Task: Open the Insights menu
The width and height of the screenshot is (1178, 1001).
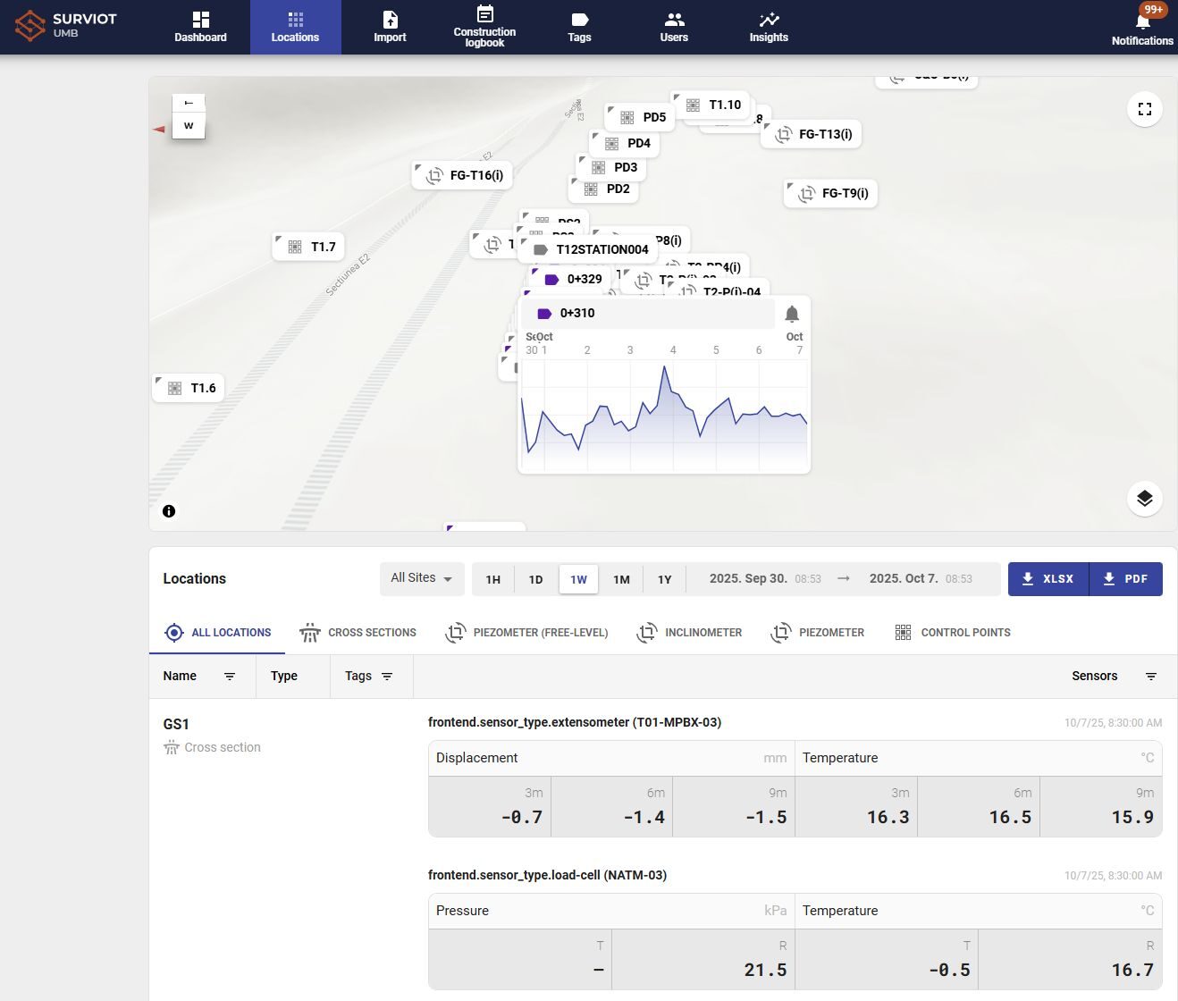Action: [768, 27]
